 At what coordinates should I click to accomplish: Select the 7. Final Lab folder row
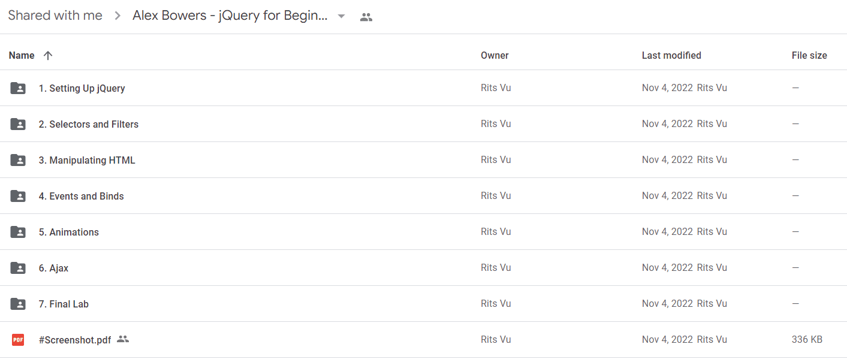pos(423,304)
